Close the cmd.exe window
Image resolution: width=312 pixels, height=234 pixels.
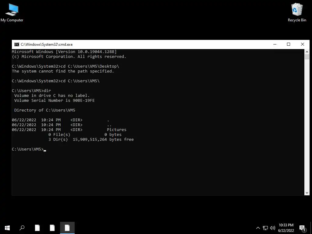pos(303,44)
